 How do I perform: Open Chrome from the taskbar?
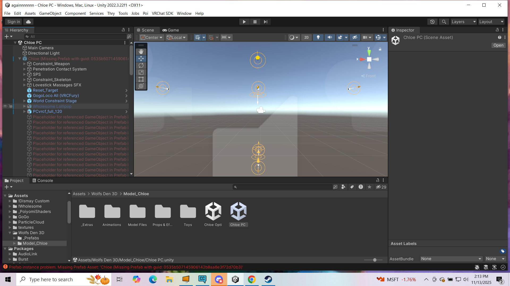pyautogui.click(x=252, y=279)
